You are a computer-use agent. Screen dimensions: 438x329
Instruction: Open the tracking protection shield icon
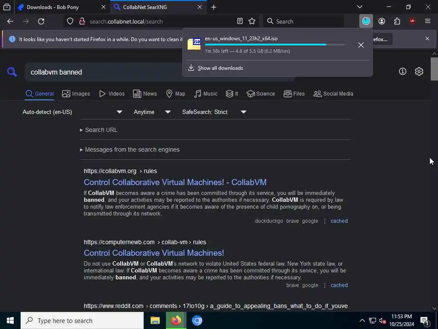coord(70,21)
